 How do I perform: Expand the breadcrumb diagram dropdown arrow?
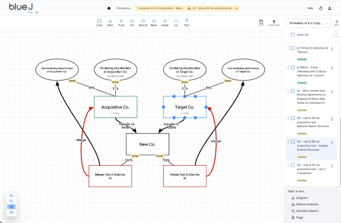click(237, 8)
